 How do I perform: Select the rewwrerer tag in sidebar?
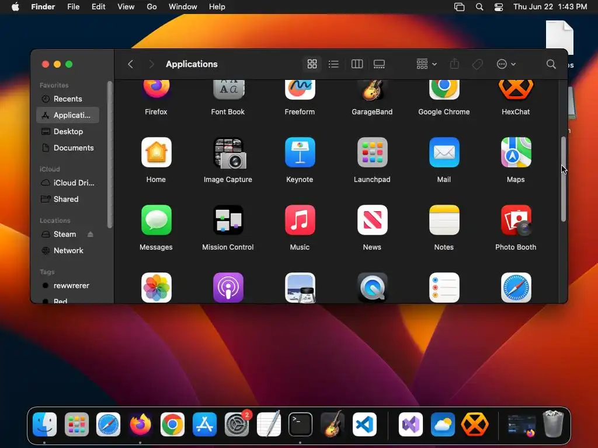pyautogui.click(x=68, y=286)
